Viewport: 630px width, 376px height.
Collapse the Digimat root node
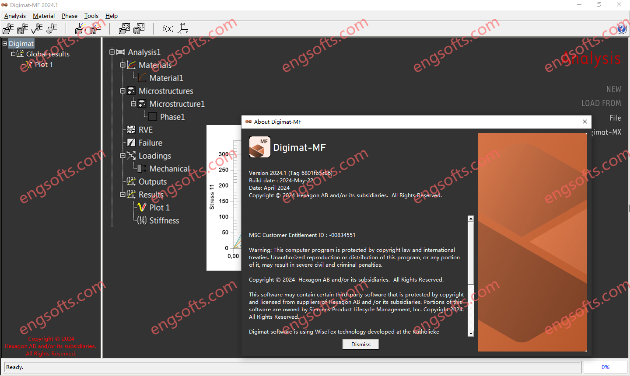4,43
